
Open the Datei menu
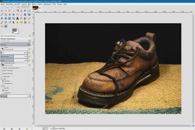pyautogui.click(x=3, y=5)
